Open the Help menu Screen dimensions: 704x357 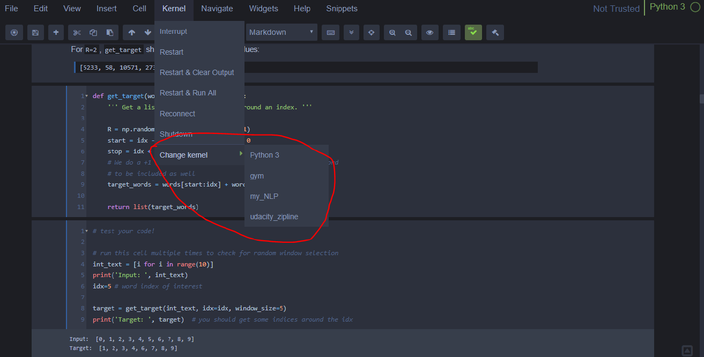(x=302, y=9)
